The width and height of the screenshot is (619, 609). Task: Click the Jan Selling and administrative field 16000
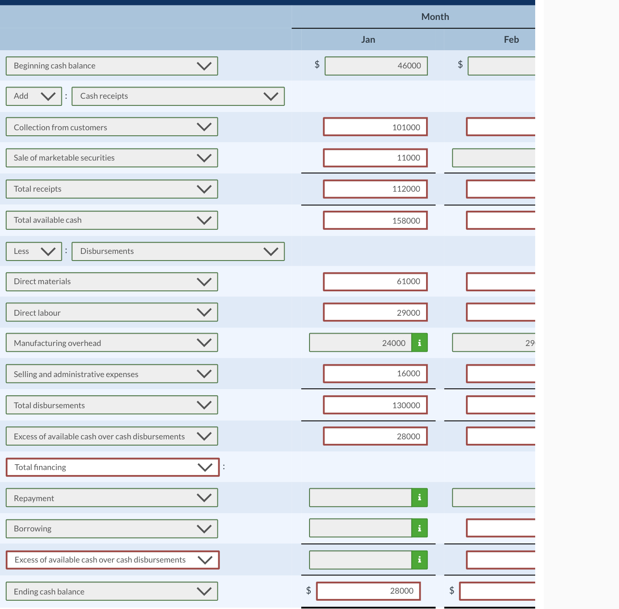pyautogui.click(x=375, y=374)
